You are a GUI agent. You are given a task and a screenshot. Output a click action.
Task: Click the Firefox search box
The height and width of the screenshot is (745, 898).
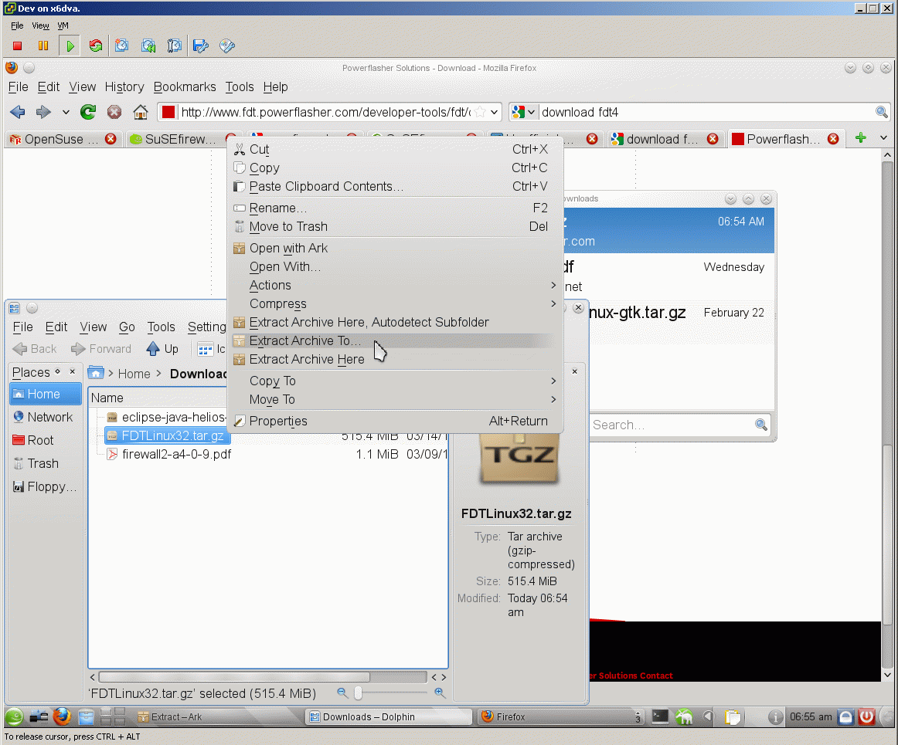706,112
